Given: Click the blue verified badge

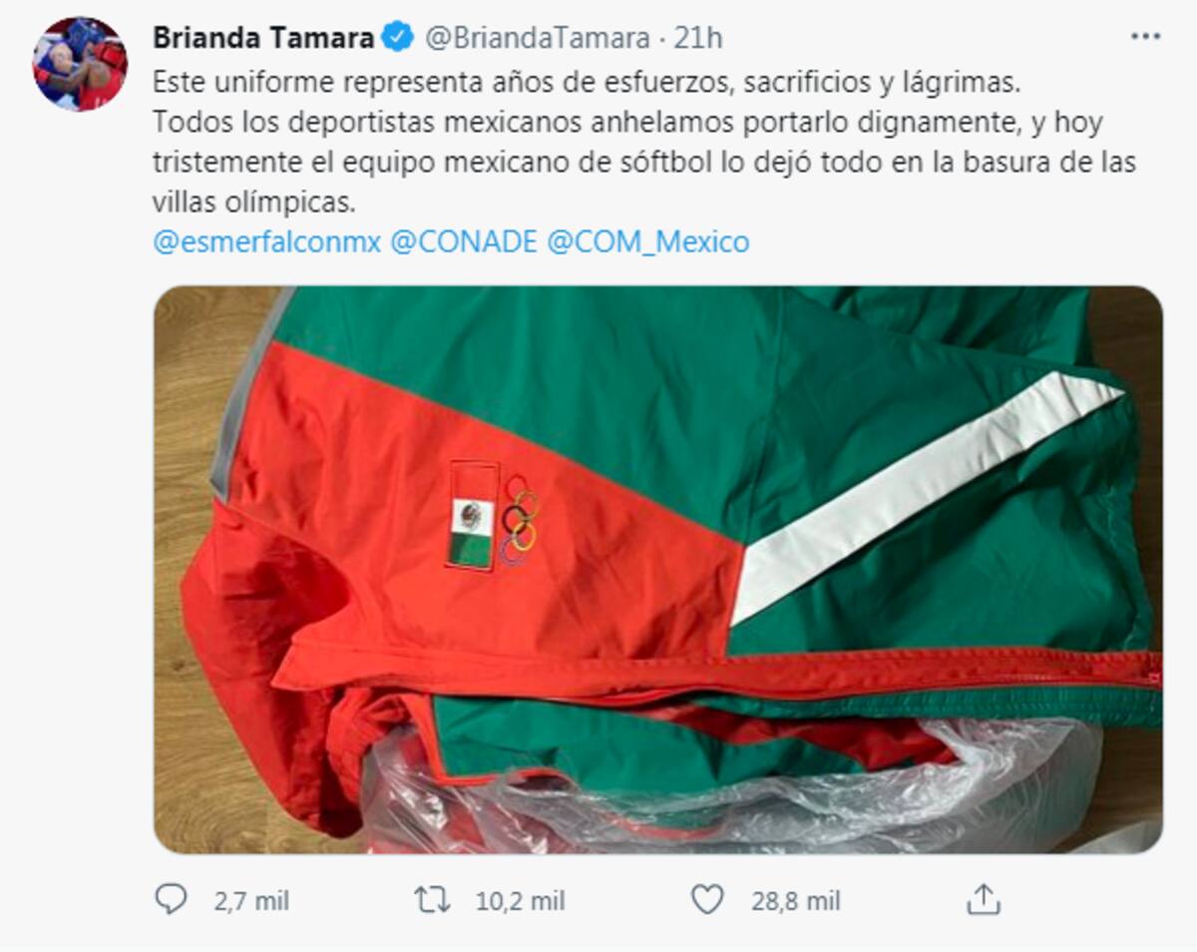Looking at the screenshot, I should pos(399,38).
